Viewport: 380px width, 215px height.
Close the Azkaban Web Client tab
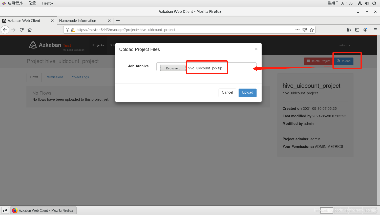click(52, 21)
